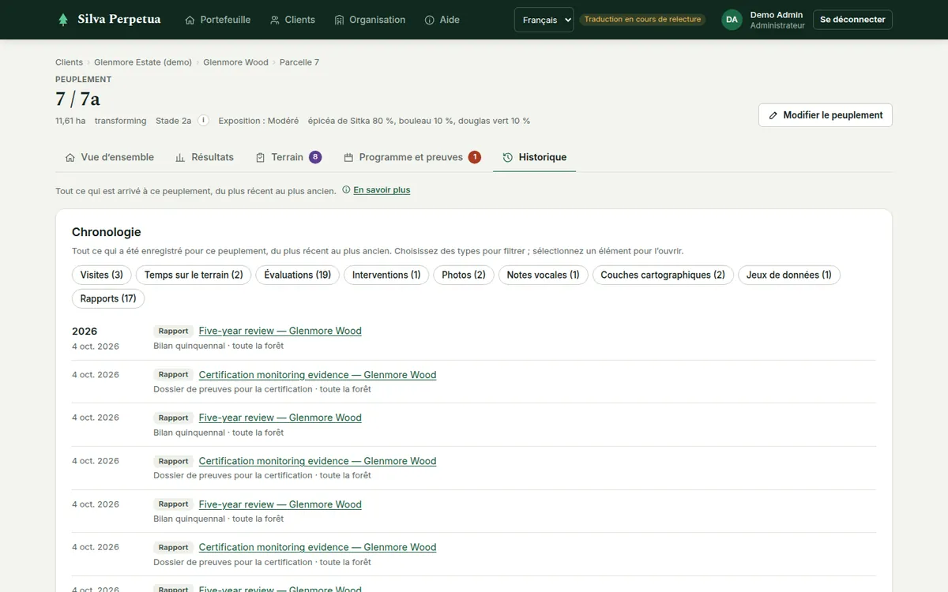
Task: Toggle the Visites (3) filter chip
Action: click(102, 275)
